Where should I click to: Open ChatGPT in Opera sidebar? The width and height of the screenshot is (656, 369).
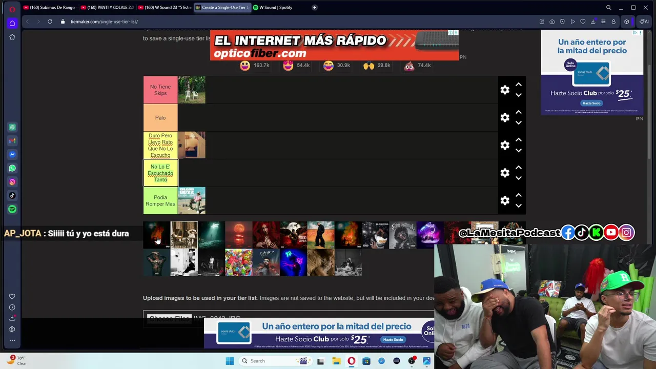12,127
